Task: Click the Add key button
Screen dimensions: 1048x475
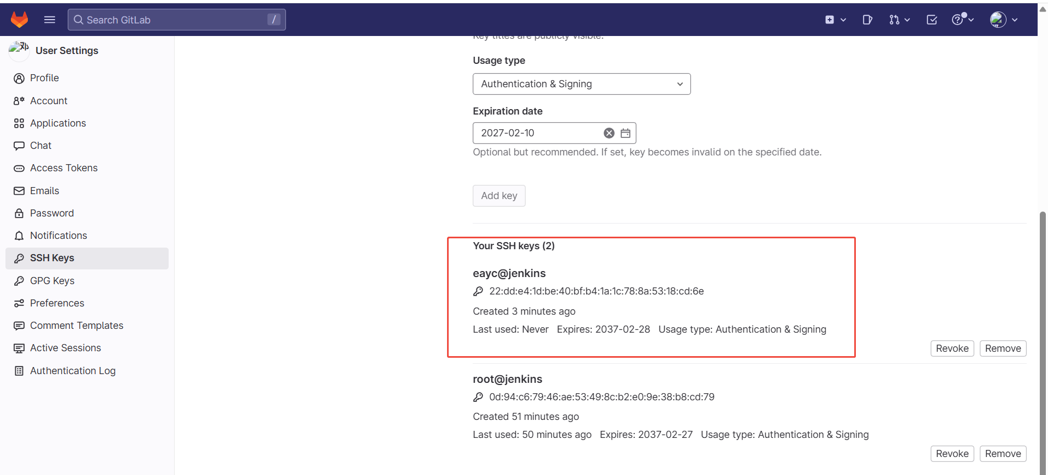Action: (x=499, y=196)
